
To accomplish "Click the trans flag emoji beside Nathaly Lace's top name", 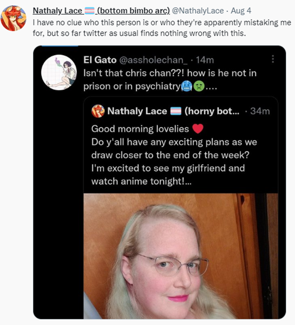I will click(x=90, y=11).
